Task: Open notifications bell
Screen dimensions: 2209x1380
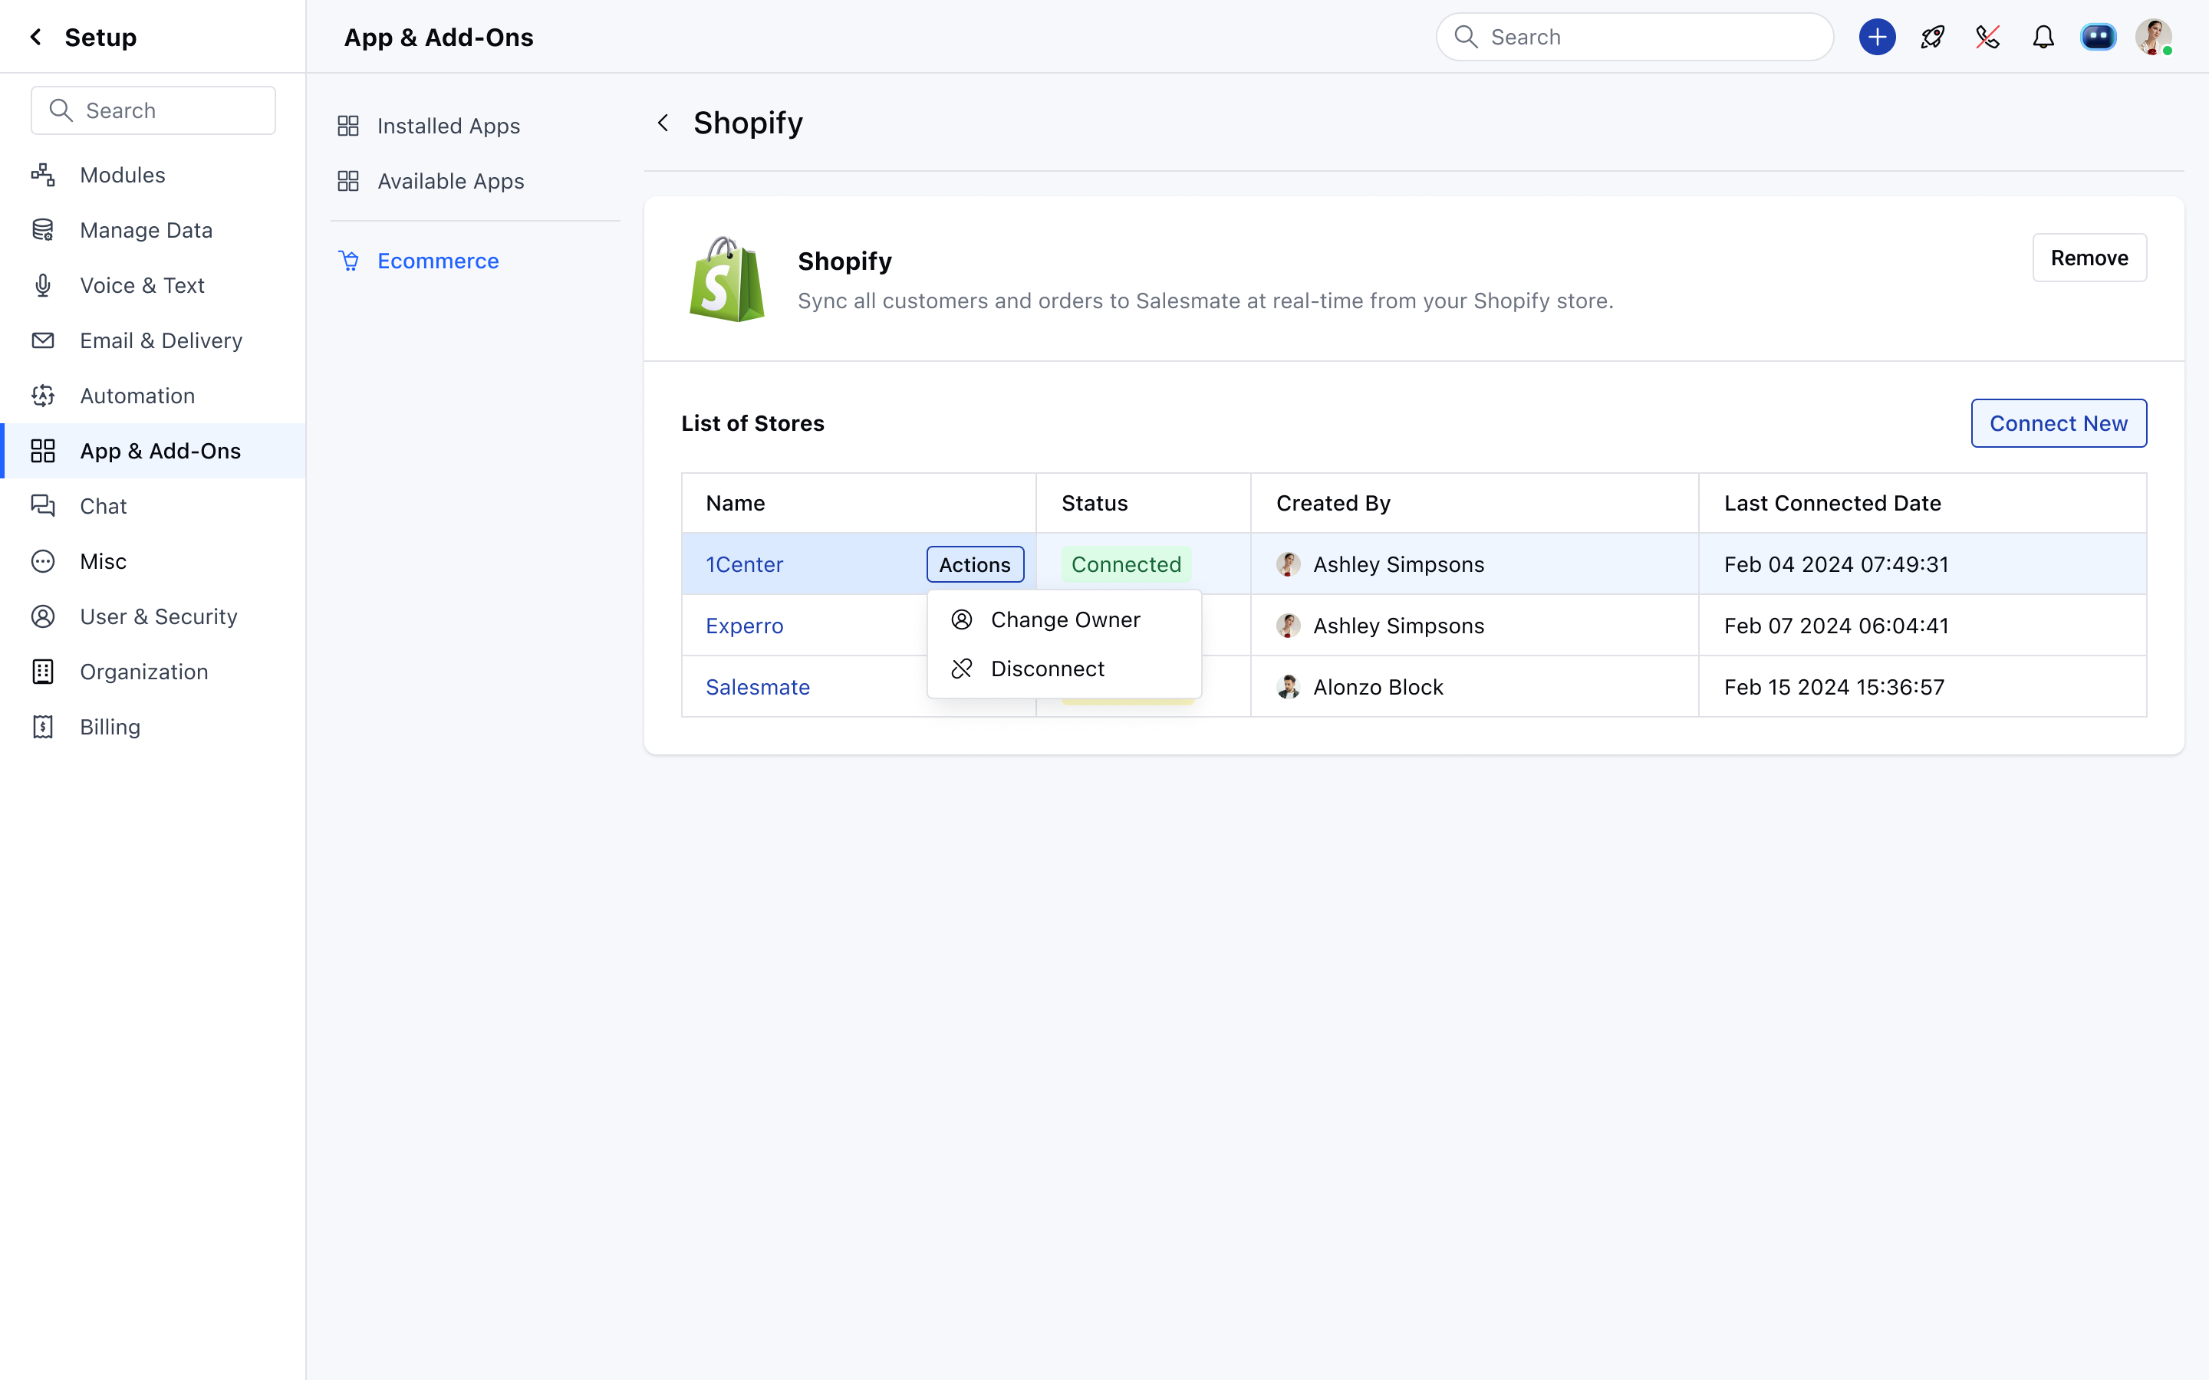Action: click(x=2043, y=37)
